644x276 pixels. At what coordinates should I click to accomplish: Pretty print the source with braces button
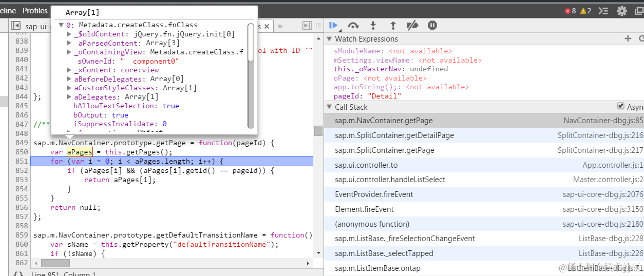(18, 274)
